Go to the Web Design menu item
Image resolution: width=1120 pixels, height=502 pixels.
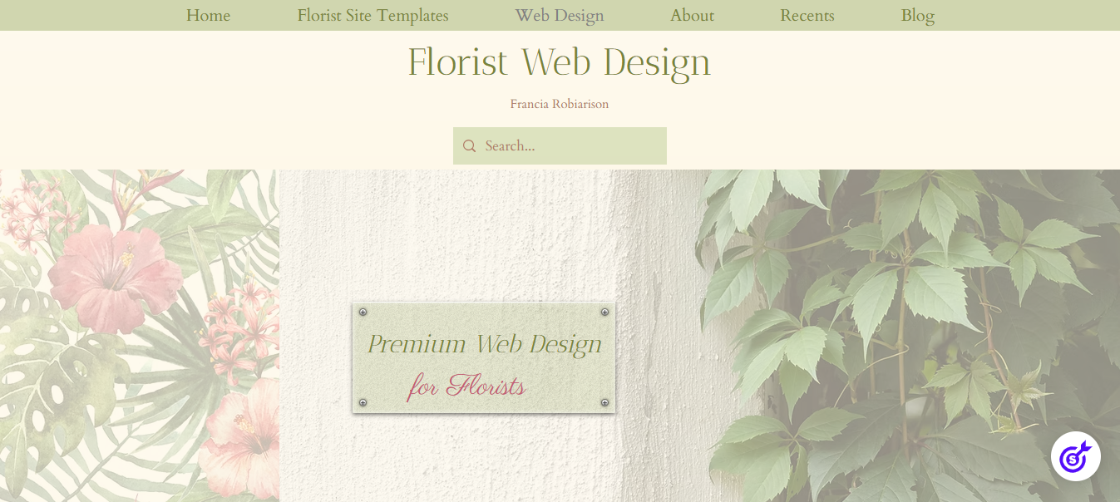(x=560, y=15)
